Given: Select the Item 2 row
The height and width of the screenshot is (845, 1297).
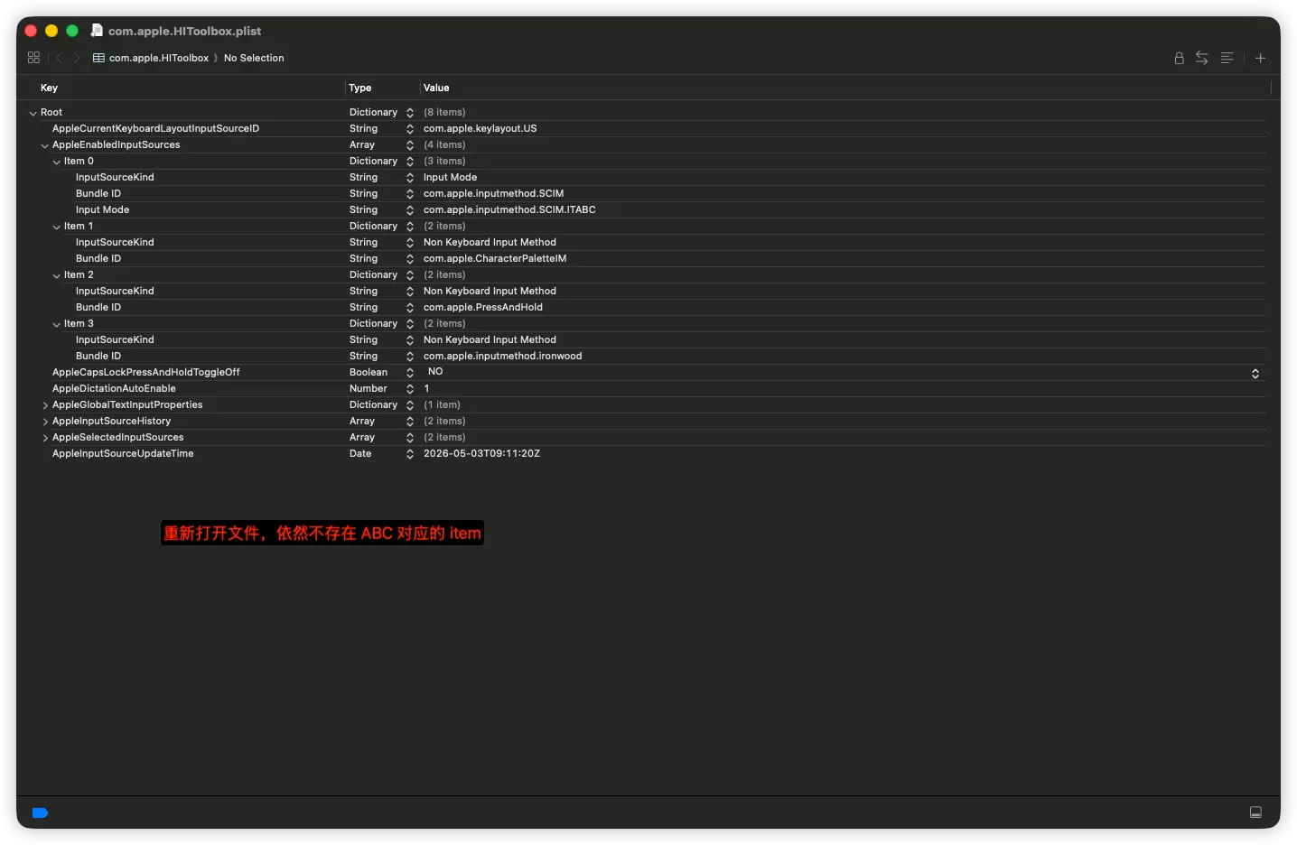Looking at the screenshot, I should tap(79, 274).
